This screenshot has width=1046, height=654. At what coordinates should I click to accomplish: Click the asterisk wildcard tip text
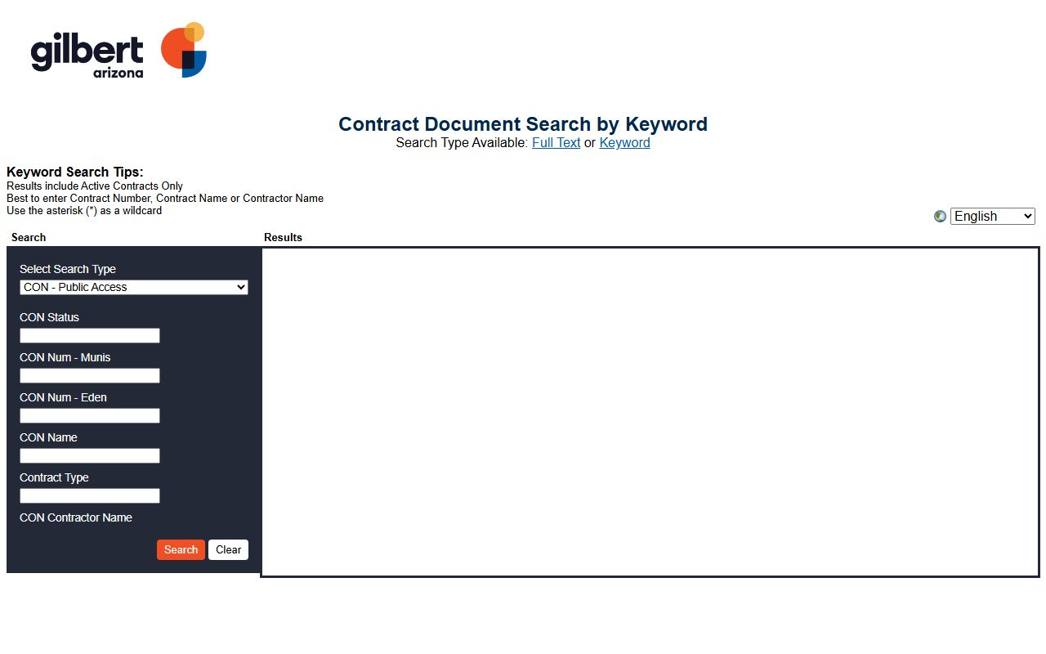click(x=84, y=210)
